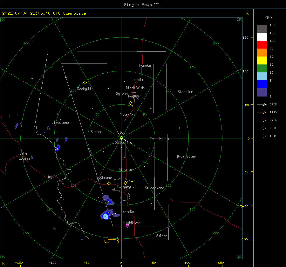Click the Innisfail town label
The width and height of the screenshot is (286, 267).
point(128,115)
